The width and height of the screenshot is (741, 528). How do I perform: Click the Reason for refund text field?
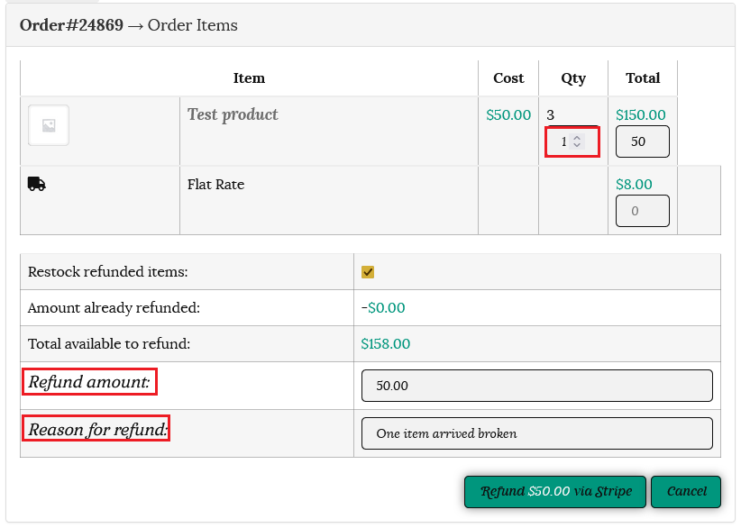[x=536, y=433]
